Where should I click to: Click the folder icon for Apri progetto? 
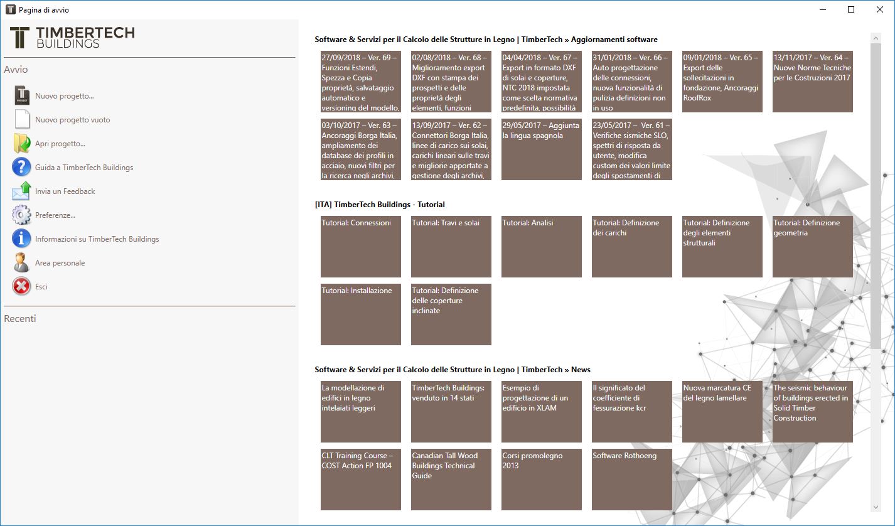click(x=21, y=144)
